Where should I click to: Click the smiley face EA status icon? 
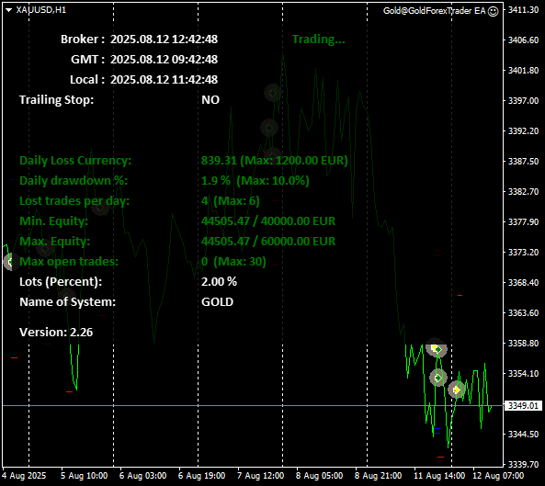(493, 11)
